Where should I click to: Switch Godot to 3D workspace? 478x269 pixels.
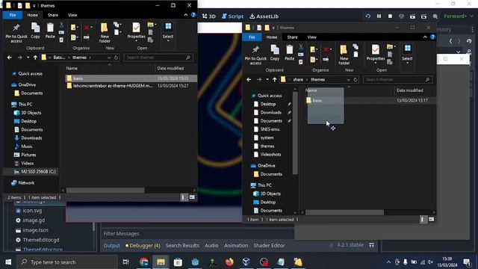[209, 16]
